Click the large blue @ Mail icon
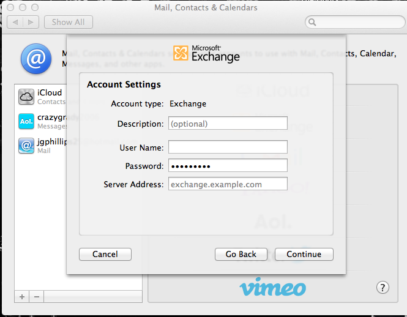The height and width of the screenshot is (317, 407). (36, 59)
